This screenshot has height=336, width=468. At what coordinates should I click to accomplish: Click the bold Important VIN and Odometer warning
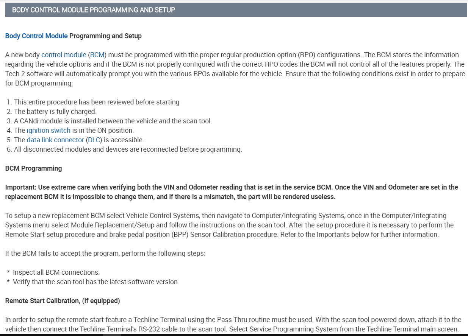[231, 192]
